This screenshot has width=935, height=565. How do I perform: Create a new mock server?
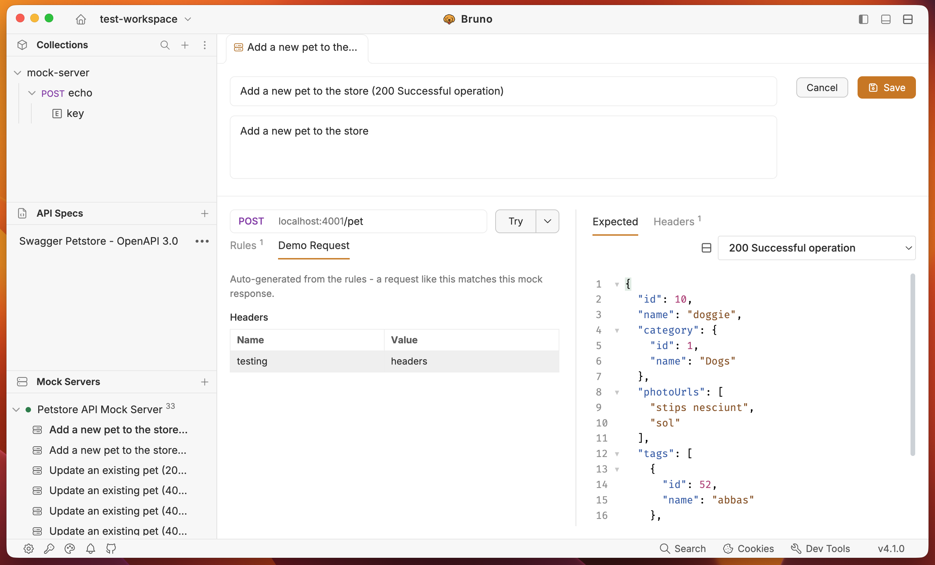pos(205,382)
